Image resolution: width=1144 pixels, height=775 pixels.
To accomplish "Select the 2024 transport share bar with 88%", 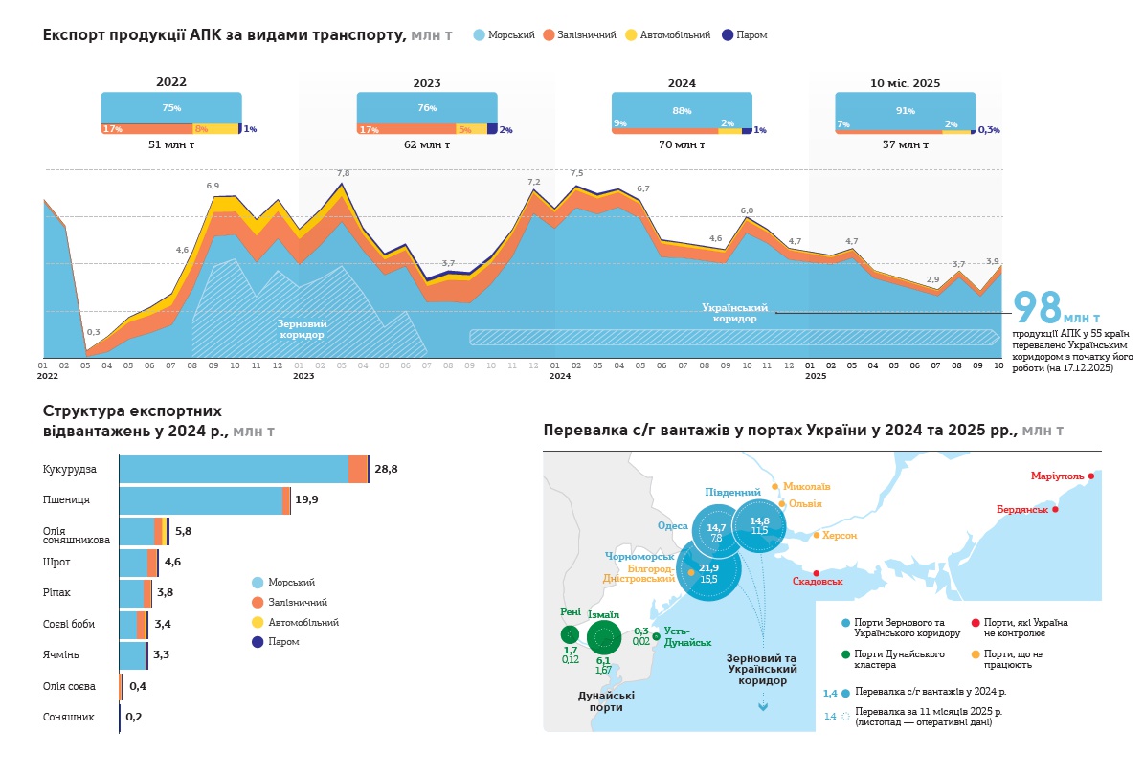I will pyautogui.click(x=682, y=114).
